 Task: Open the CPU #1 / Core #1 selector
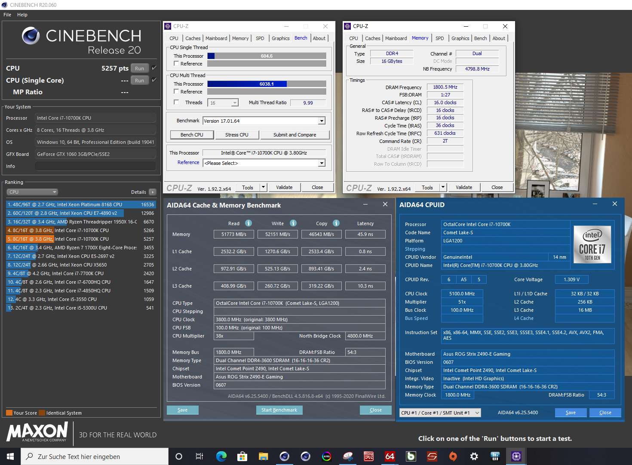click(440, 412)
